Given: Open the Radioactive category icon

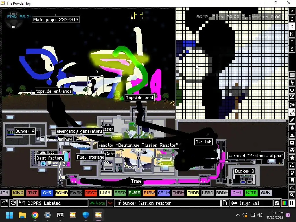Looking at the screenshot, I should tap(292, 150).
